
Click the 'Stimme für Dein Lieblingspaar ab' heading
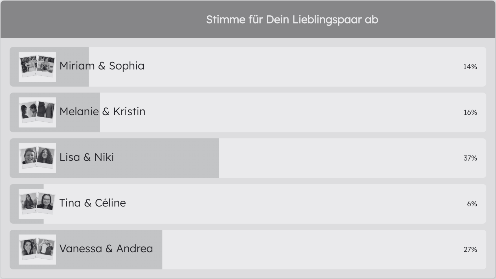(x=292, y=20)
